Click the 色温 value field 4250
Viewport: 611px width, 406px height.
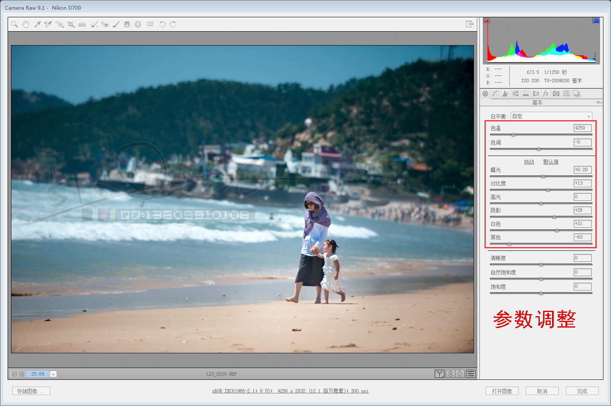(582, 128)
